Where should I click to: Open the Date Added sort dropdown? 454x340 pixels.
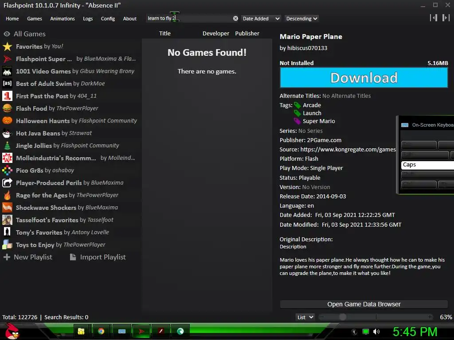261,19
